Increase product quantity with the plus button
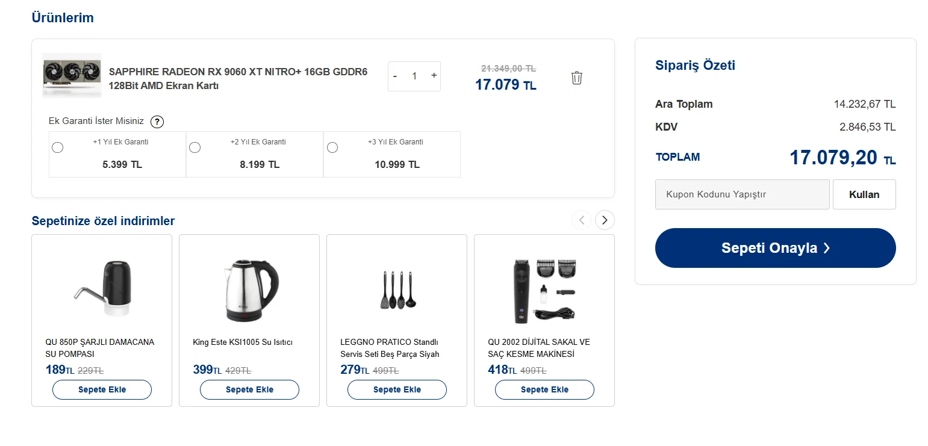928x446 pixels. click(434, 76)
